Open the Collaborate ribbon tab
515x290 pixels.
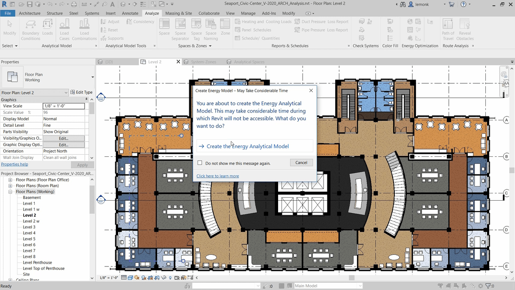[209, 13]
